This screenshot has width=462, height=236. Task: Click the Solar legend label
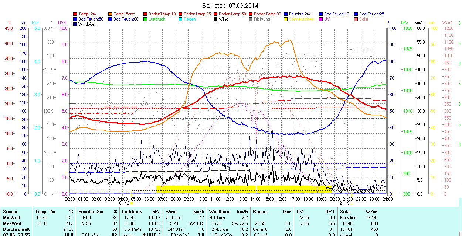pos(364,19)
